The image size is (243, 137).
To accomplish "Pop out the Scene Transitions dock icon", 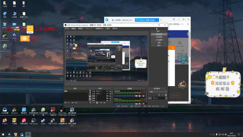I will click(x=166, y=89).
